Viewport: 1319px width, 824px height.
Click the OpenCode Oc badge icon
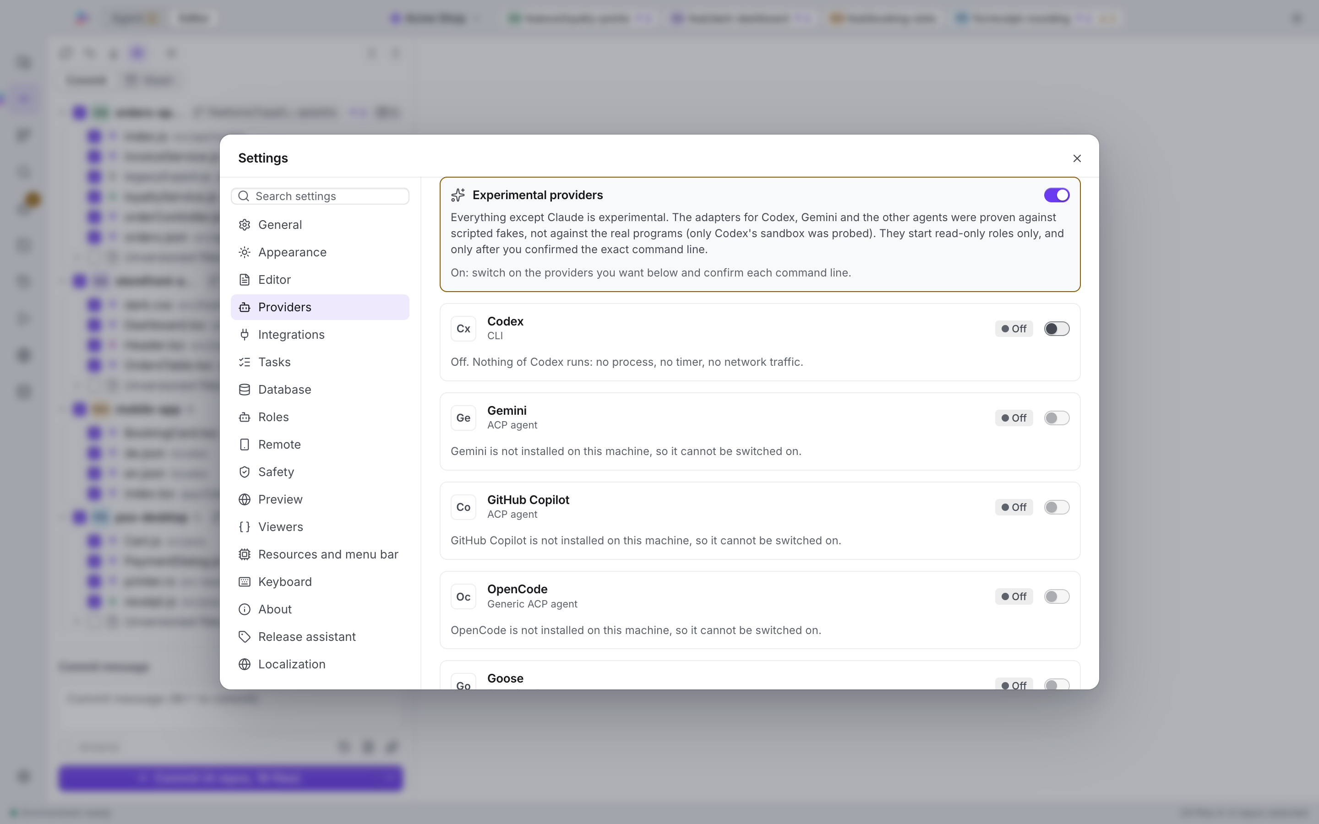463,597
